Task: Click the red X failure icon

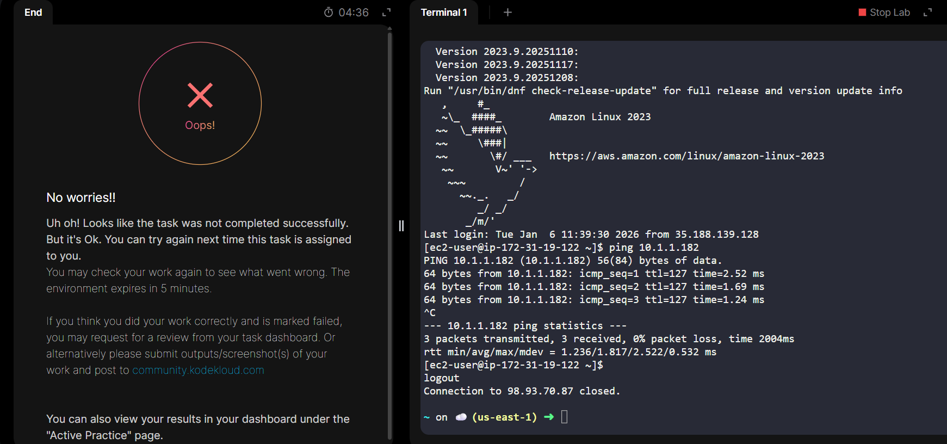Action: [x=200, y=95]
